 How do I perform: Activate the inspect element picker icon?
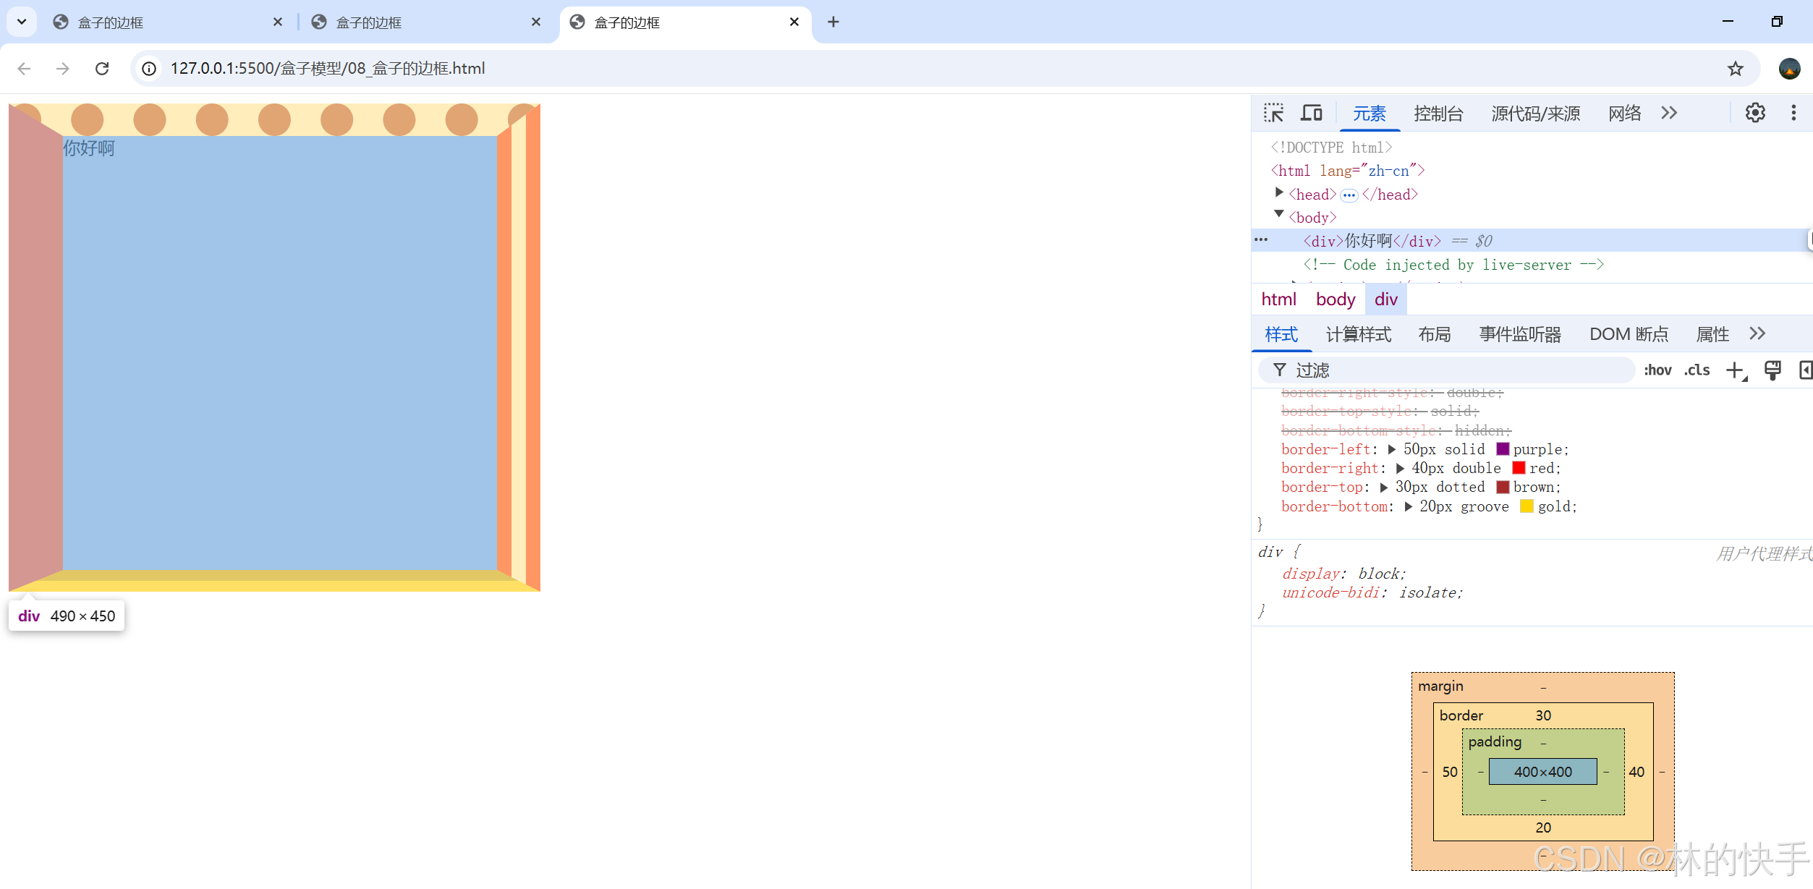1273,113
